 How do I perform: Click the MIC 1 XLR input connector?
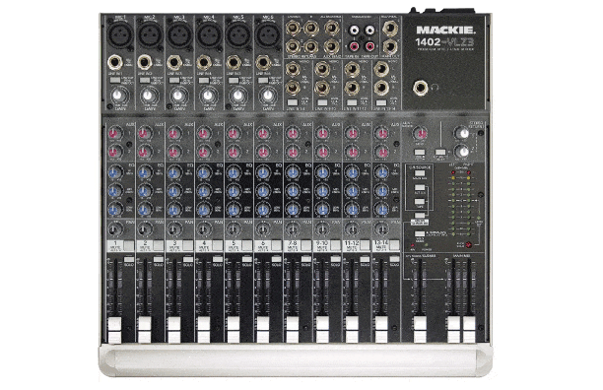120,35
